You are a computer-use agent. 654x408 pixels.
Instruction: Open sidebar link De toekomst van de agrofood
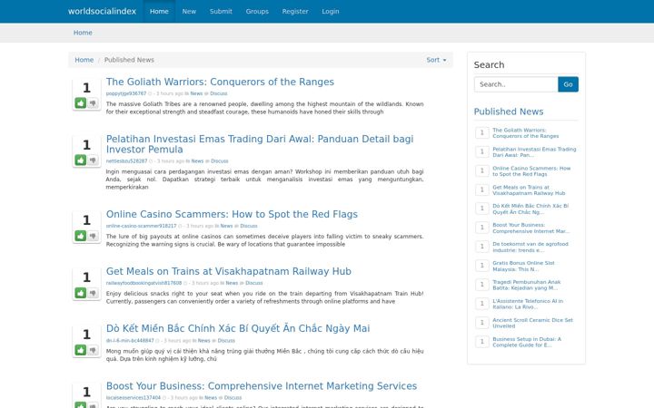[530, 247]
